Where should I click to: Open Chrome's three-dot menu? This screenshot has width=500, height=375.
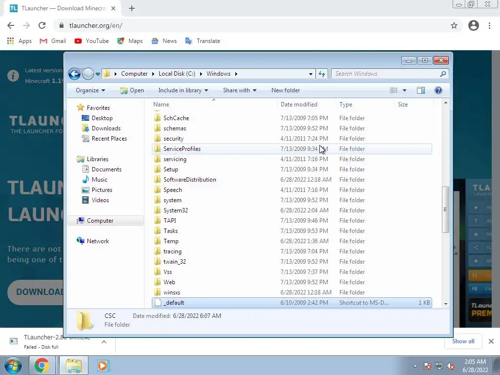(489, 25)
